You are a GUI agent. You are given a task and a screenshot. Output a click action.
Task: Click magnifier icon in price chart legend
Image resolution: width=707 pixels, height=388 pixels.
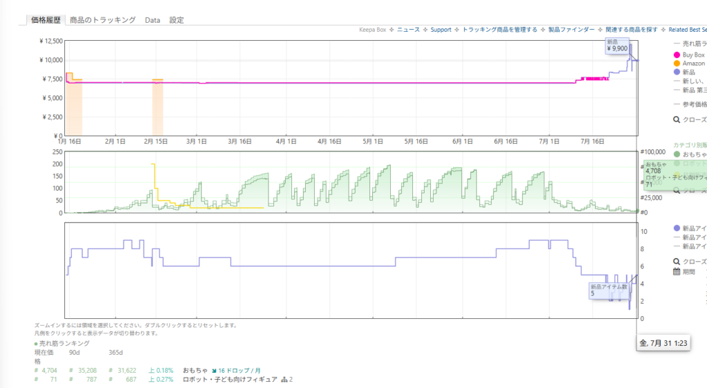tap(677, 119)
